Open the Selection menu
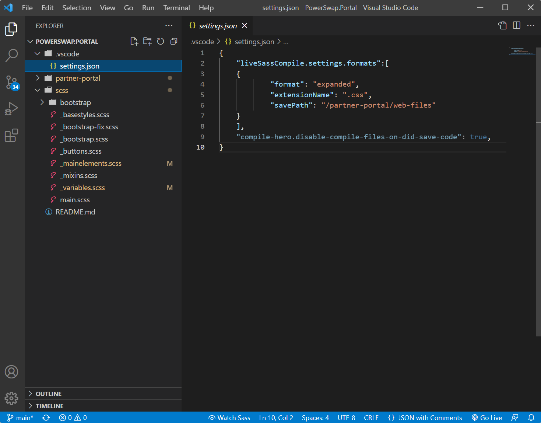541x423 pixels. pyautogui.click(x=77, y=8)
